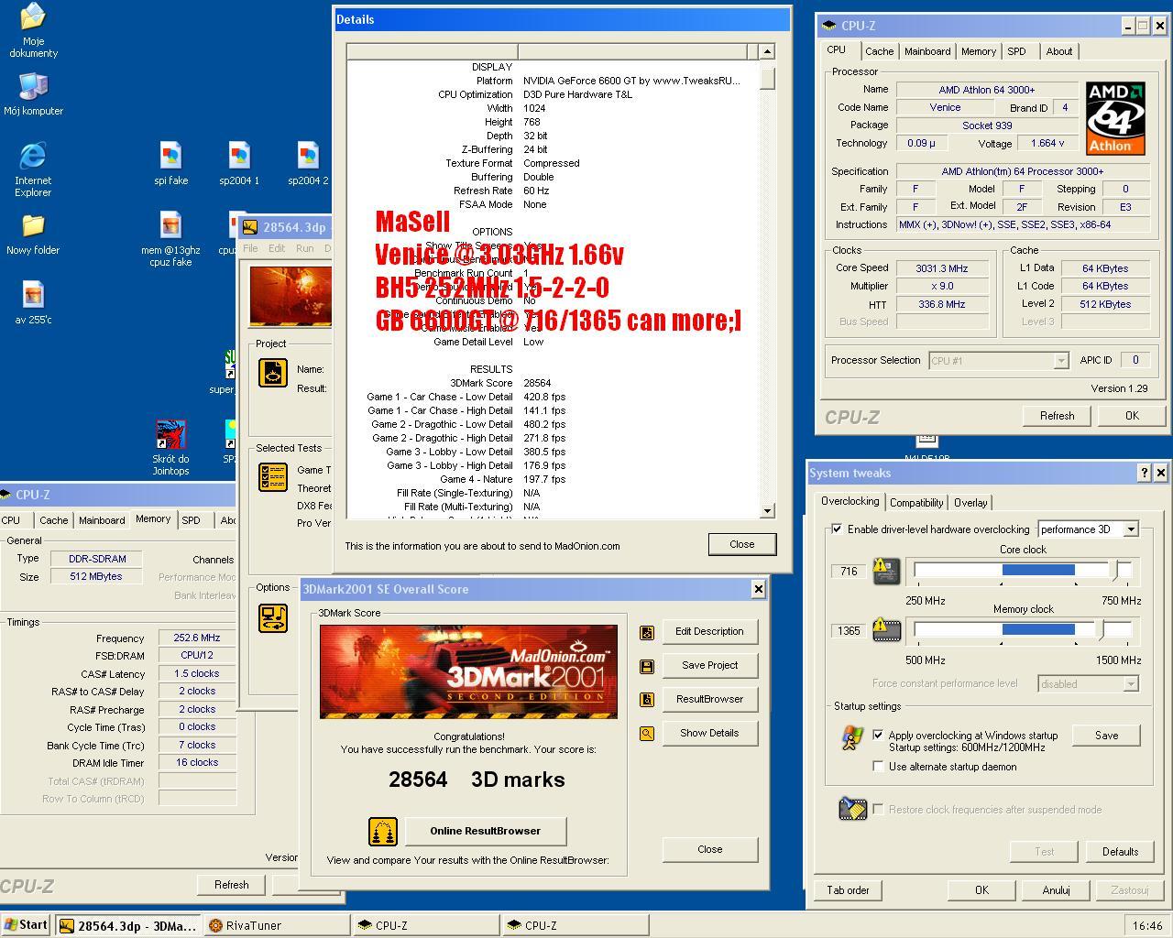Click the AMD Athlon 64 logo
1173x938 pixels.
point(1115,118)
